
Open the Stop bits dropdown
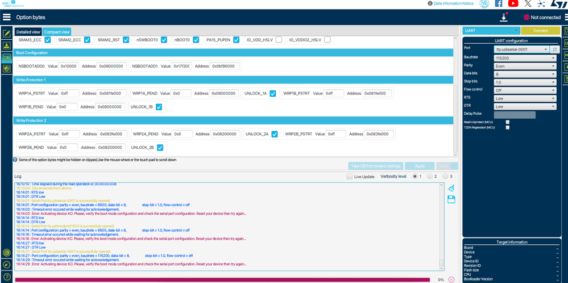point(525,82)
